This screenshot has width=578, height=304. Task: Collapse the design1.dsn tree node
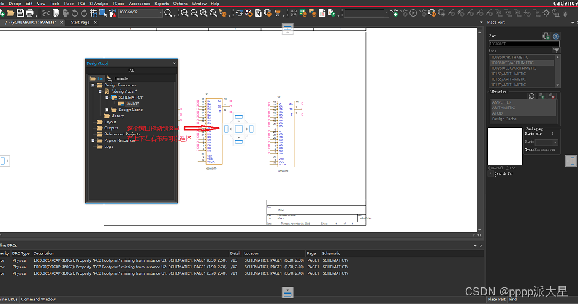(100, 91)
